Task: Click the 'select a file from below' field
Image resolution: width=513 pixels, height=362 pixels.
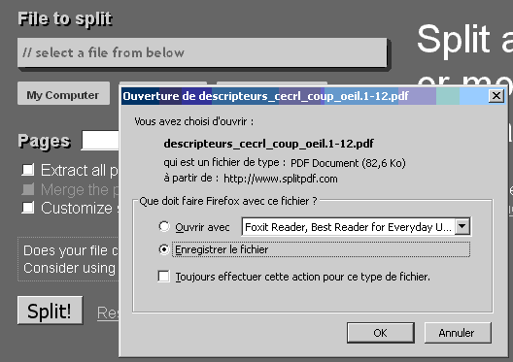Action: pyautogui.click(x=202, y=52)
